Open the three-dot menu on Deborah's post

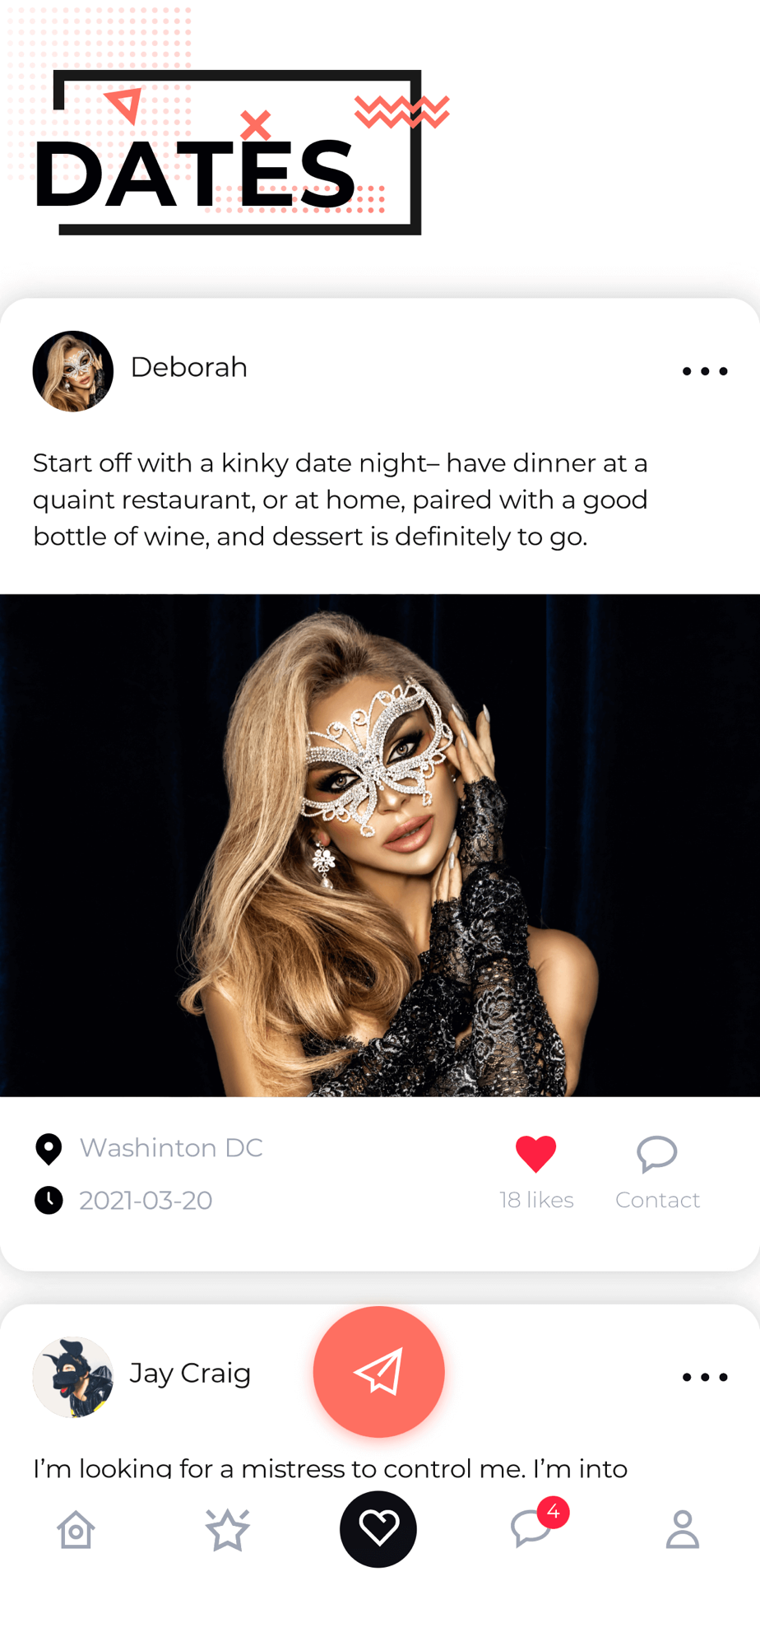(705, 371)
